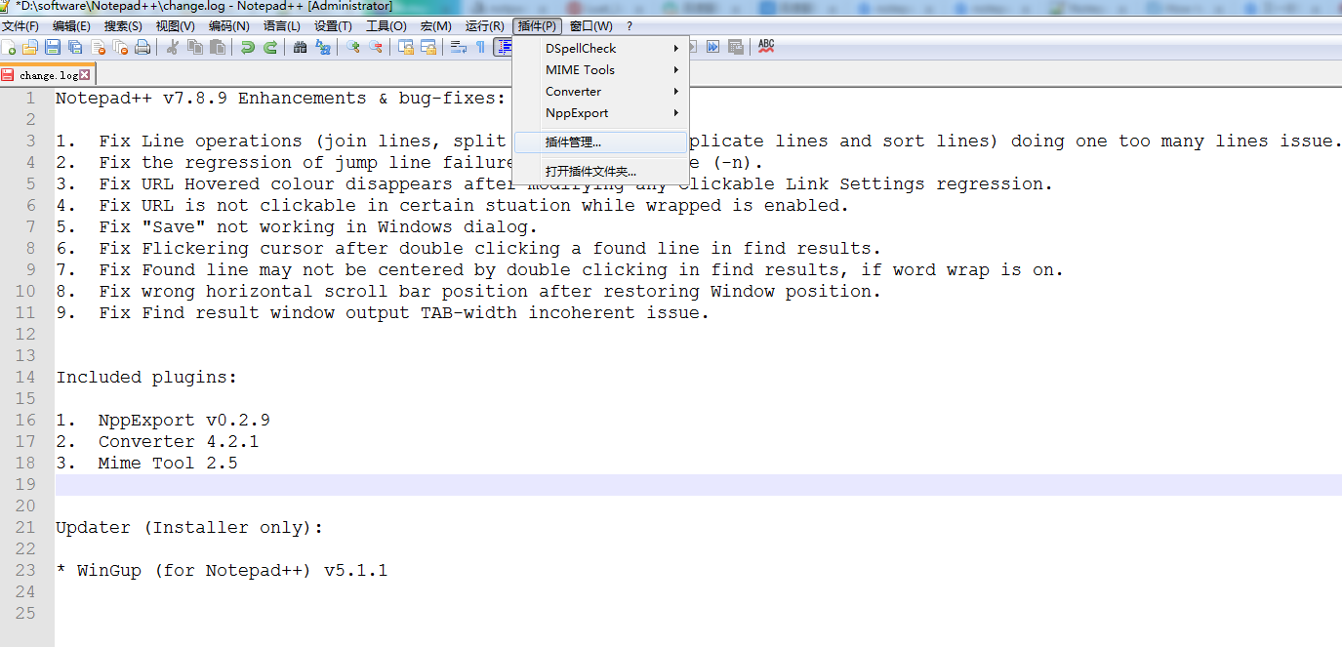Click the Copy toolbar icon
The width and height of the screenshot is (1342, 647).
pyautogui.click(x=195, y=47)
